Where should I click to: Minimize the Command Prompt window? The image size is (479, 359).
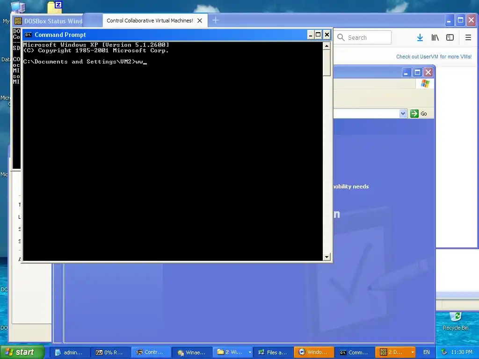click(311, 35)
